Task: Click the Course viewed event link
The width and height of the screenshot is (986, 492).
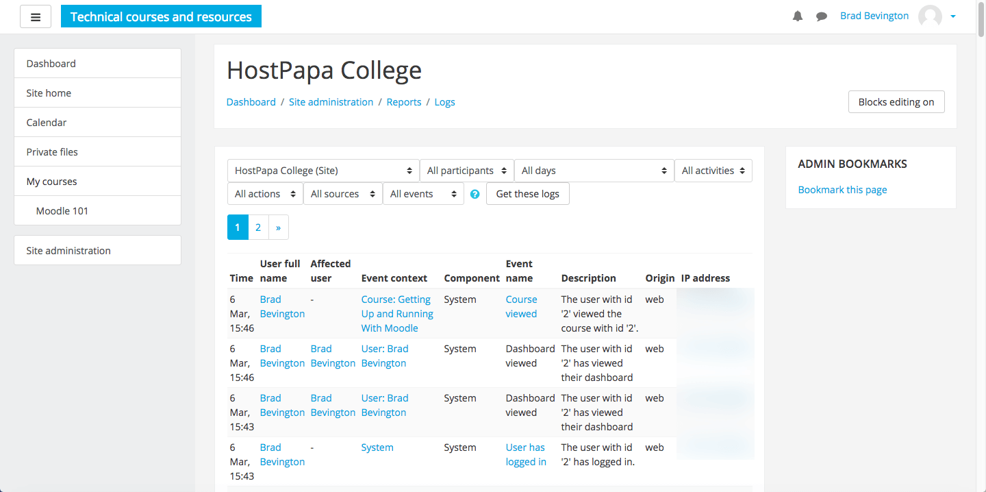Action: (x=522, y=306)
